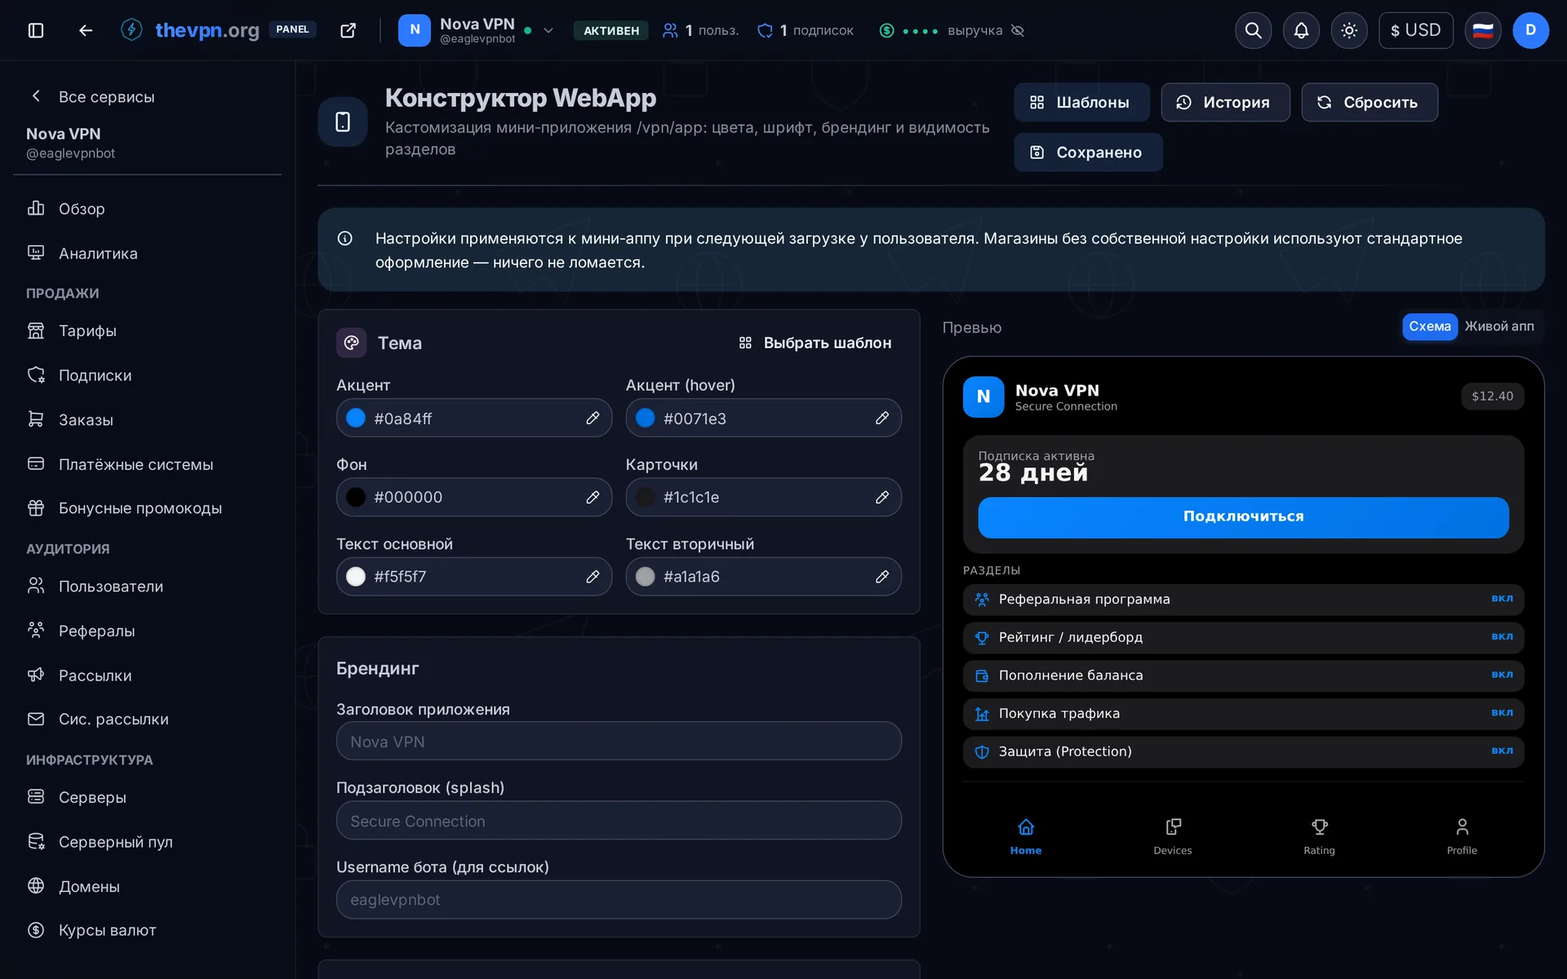Toggle light theme sun icon
1567x979 pixels.
tap(1349, 30)
